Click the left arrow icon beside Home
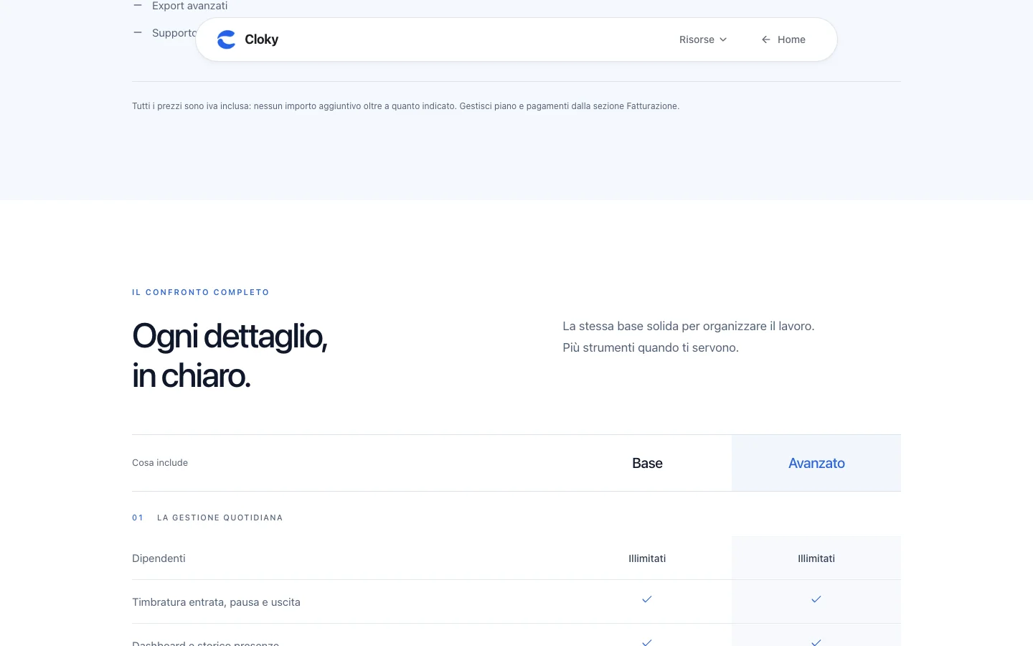The height and width of the screenshot is (646, 1033). (x=766, y=39)
